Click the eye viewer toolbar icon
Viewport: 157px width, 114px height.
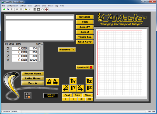click(x=43, y=9)
